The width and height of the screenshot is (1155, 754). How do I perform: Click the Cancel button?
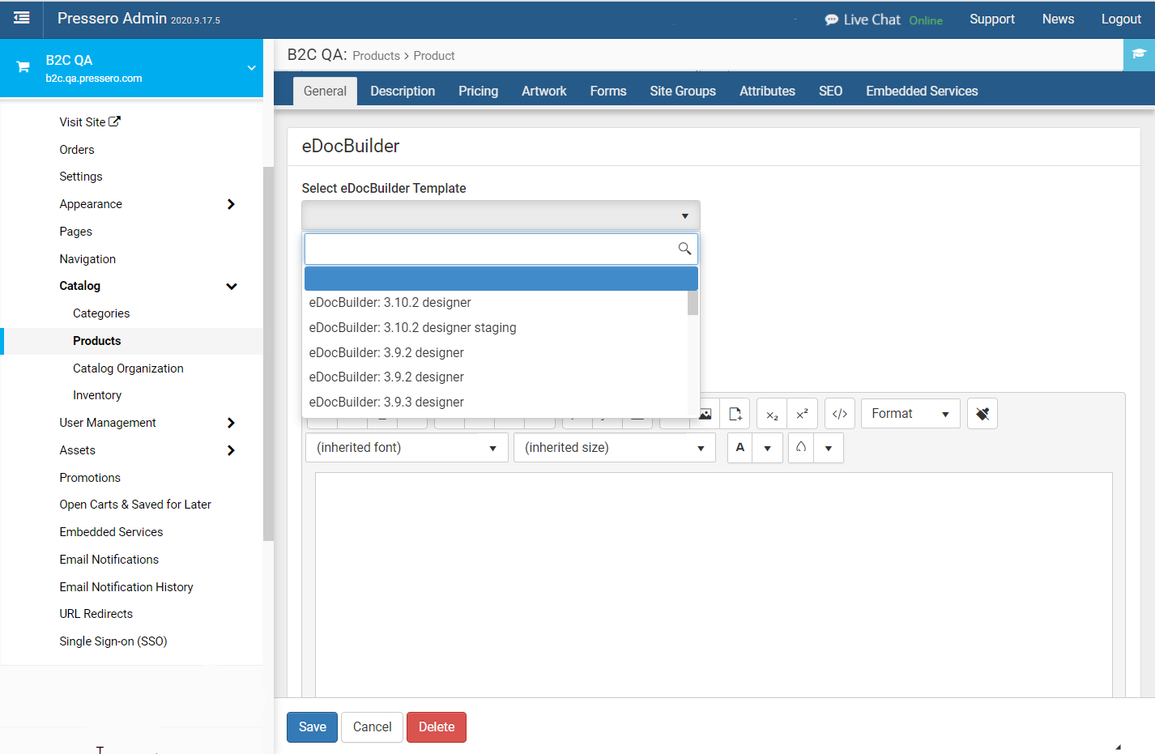pos(372,727)
